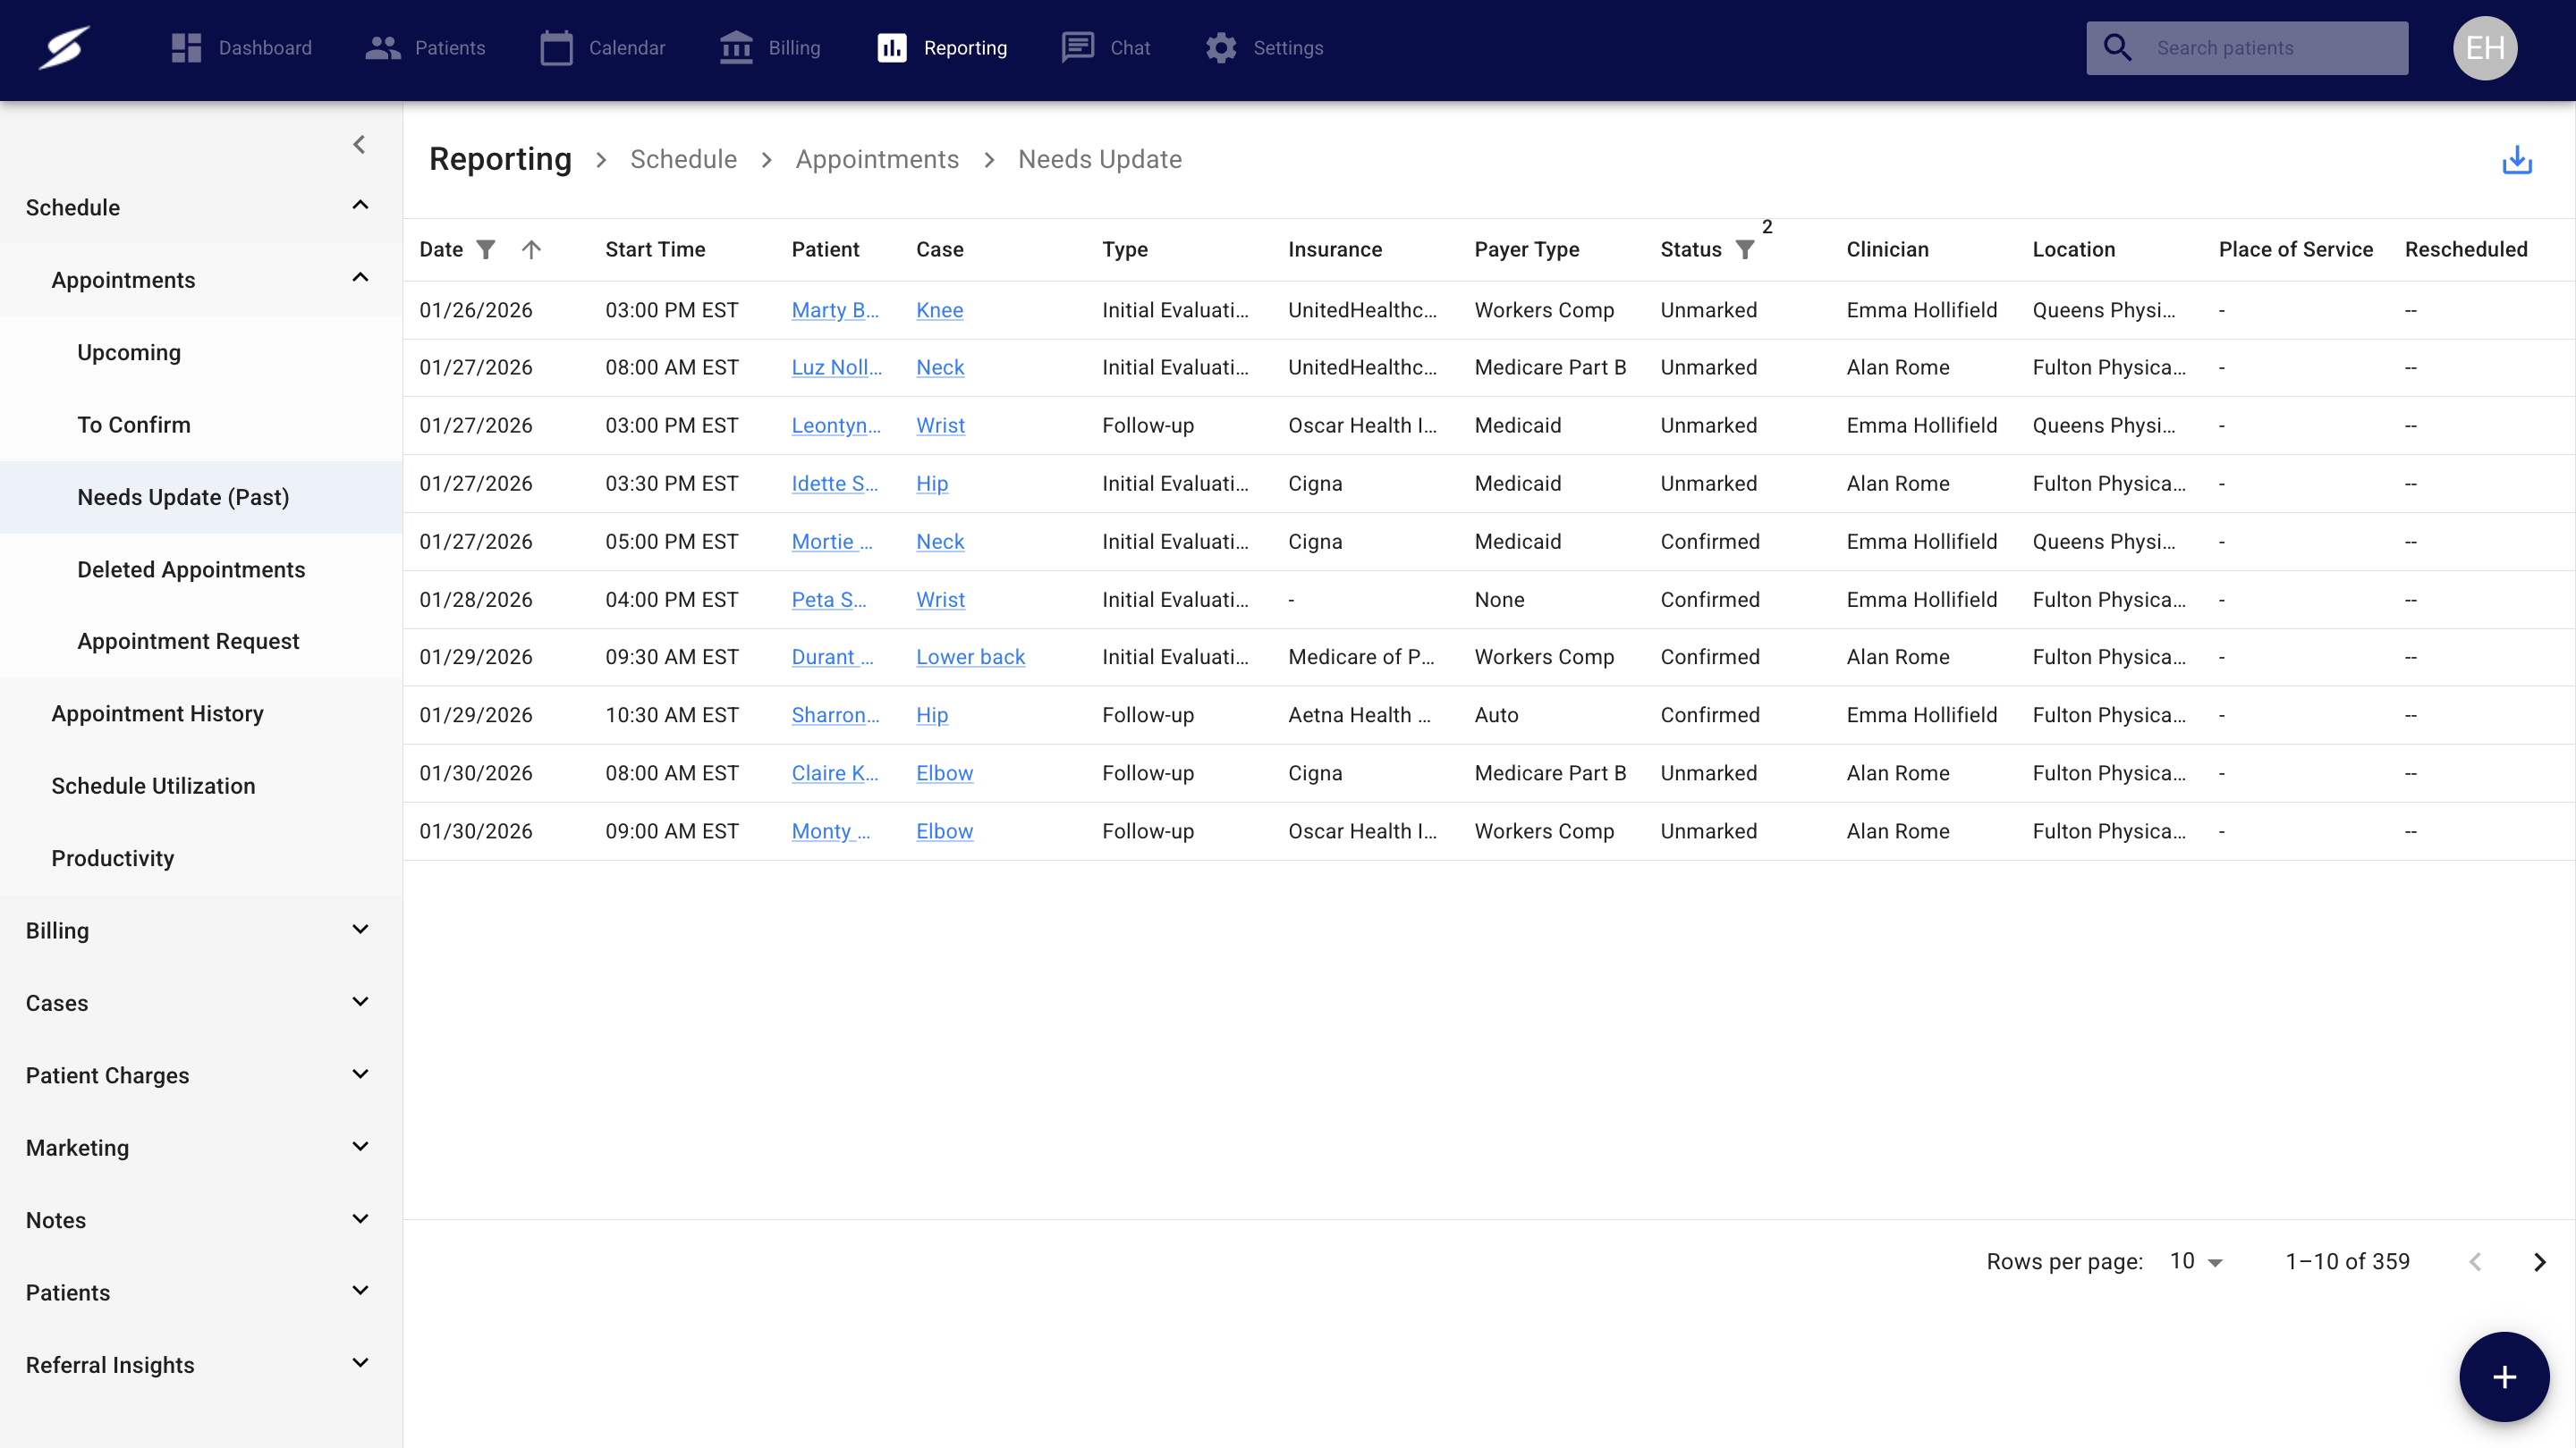The height and width of the screenshot is (1448, 2576).
Task: Click the blue plus floating button
Action: (x=2503, y=1376)
